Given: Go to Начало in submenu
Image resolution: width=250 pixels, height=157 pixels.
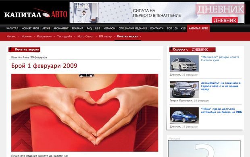Looking at the screenshot, I should [11, 36].
